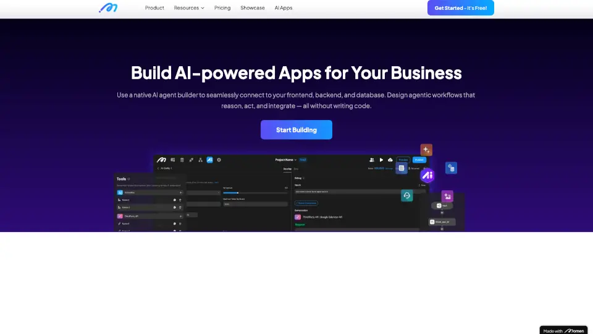Screen dimensions: 593x334
Task: Click the gear settings icon in editor toolbar
Action: (x=219, y=160)
